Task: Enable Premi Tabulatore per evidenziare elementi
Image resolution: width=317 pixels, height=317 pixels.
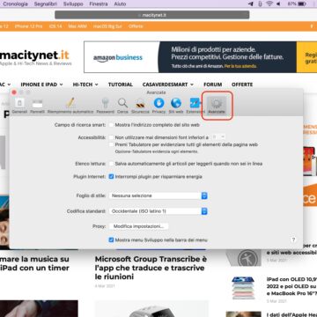Action: coord(111,144)
